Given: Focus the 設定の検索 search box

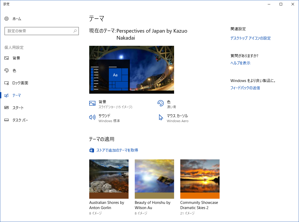Looking at the screenshot, I should 42,31.
